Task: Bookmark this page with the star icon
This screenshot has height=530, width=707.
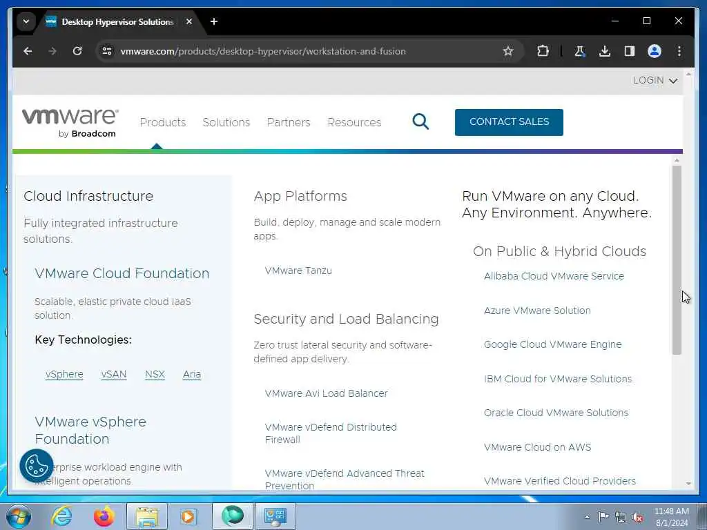Action: tap(508, 51)
